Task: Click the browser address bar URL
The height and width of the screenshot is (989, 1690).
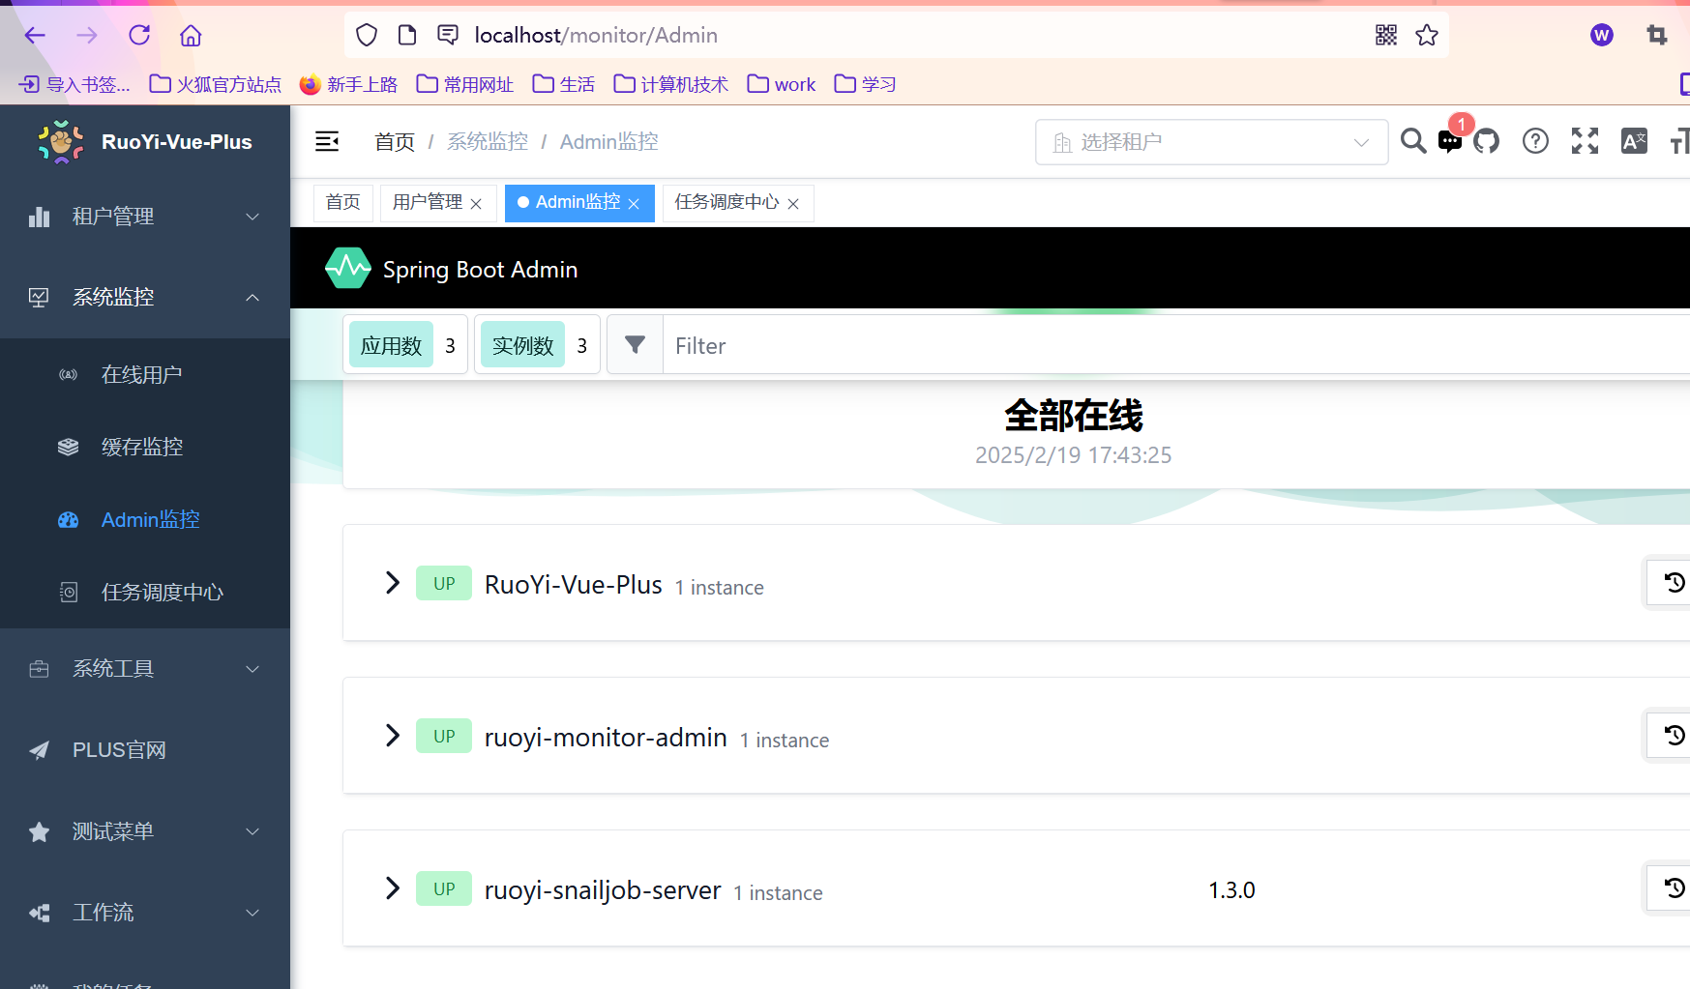Action: [x=596, y=36]
